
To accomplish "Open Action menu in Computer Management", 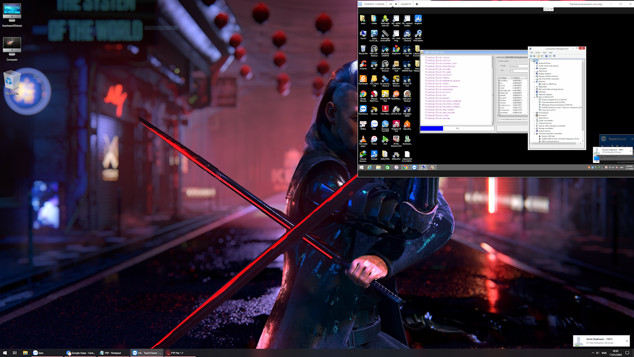I will click(x=538, y=52).
